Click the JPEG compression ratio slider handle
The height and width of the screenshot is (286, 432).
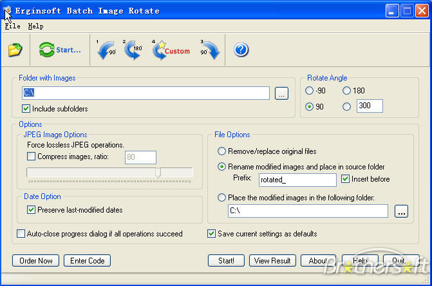[158, 172]
